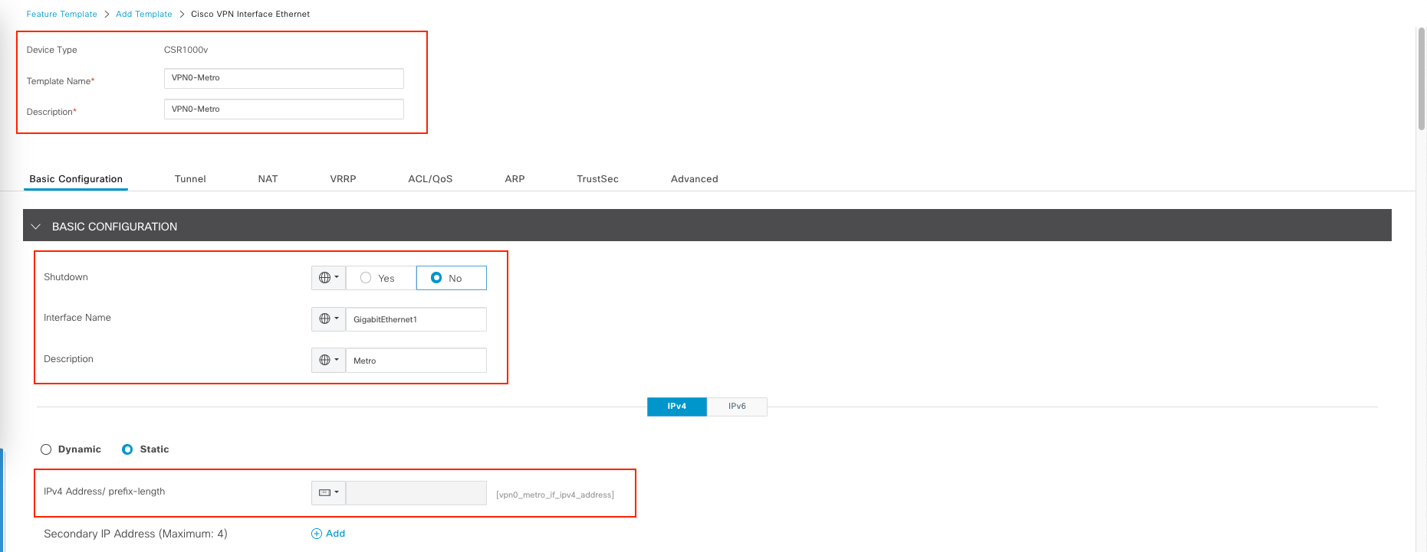Click the plus icon for Secondary IP Address
Viewport: 1427px width, 552px height.
click(x=317, y=534)
